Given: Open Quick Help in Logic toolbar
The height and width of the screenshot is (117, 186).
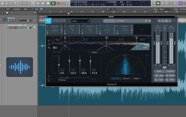Looking at the screenshot, I should coord(11,3).
